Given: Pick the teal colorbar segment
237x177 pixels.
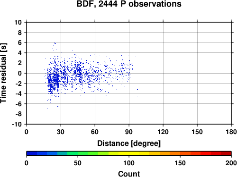Looking at the screenshot, I should tap(63, 153).
